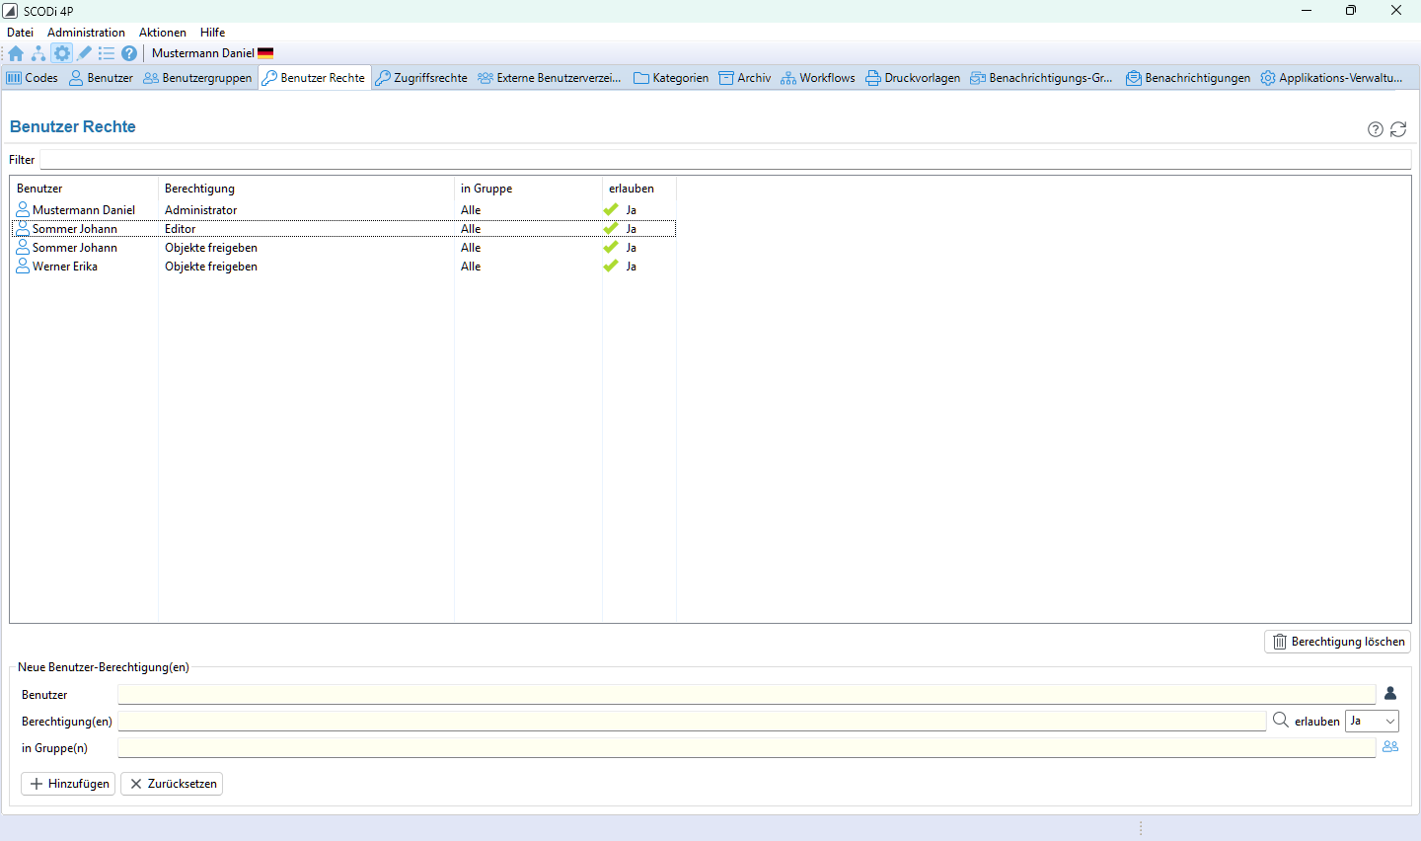
Task: Click the Berechtigung löschen button
Action: coord(1337,642)
